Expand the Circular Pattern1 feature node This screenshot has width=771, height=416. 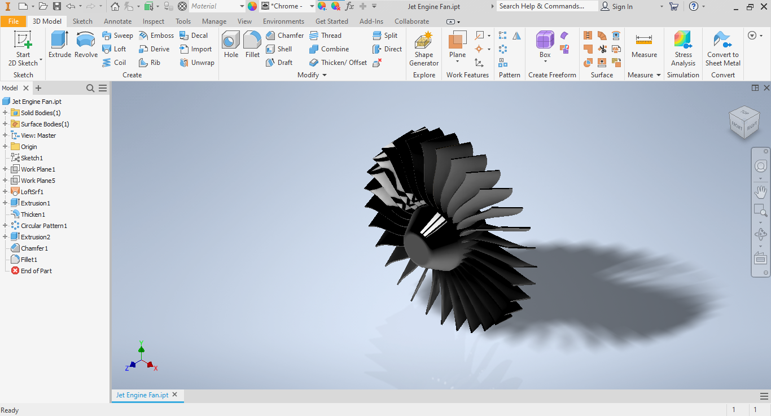[5, 226]
